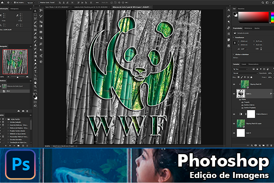Viewport: 274px width, 183px height.
Task: Toggle visibility of Layer 1 panda layer
Action: [234, 94]
